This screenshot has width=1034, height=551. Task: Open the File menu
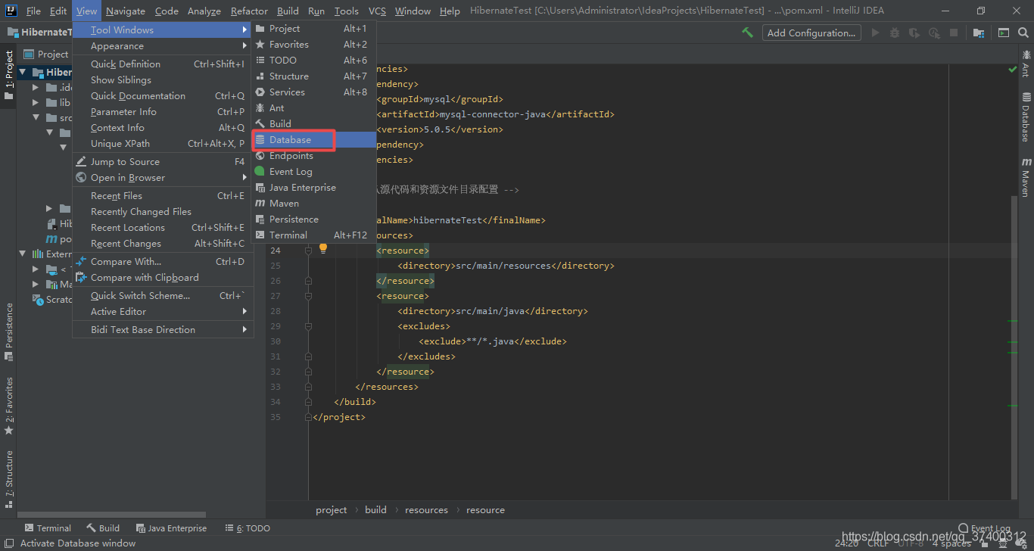coord(33,11)
